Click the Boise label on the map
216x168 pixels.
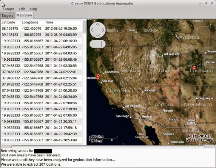point(132,30)
